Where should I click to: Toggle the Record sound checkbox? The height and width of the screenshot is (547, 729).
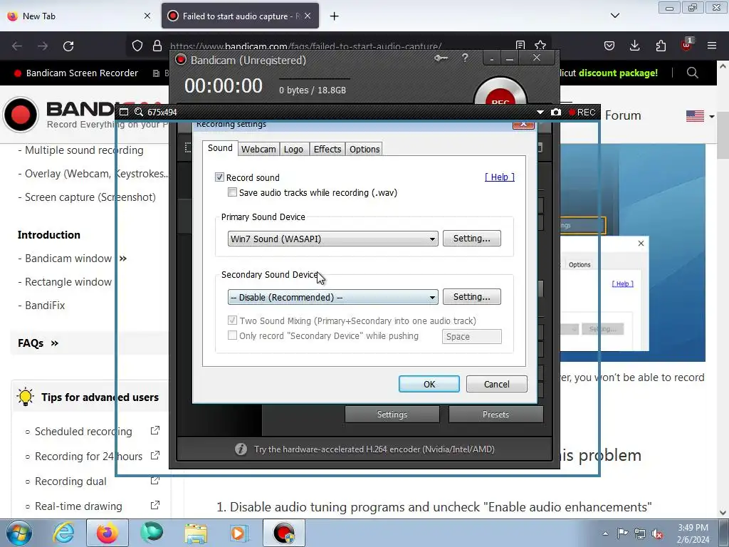(219, 177)
